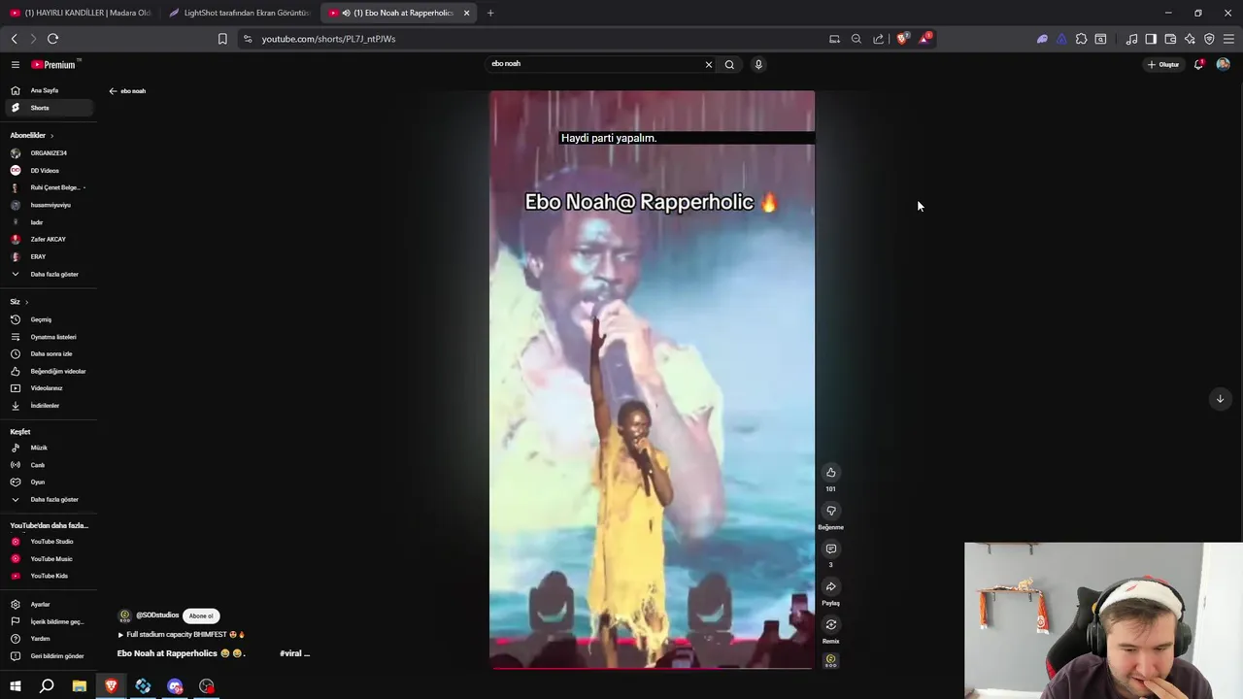
Task: Expand the Siz section
Action: [x=19, y=302]
